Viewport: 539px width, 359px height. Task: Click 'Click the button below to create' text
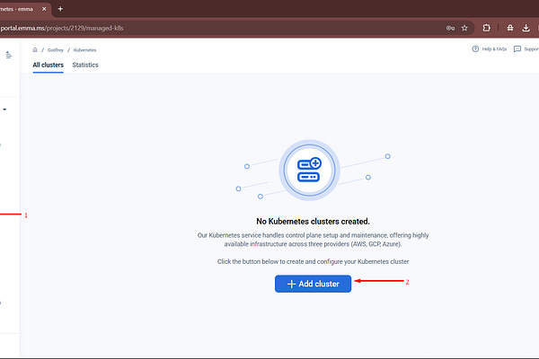point(313,262)
